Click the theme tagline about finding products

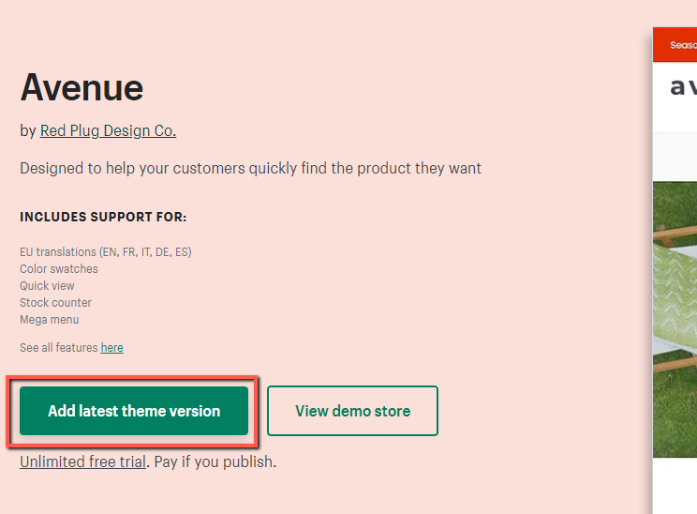pos(250,169)
